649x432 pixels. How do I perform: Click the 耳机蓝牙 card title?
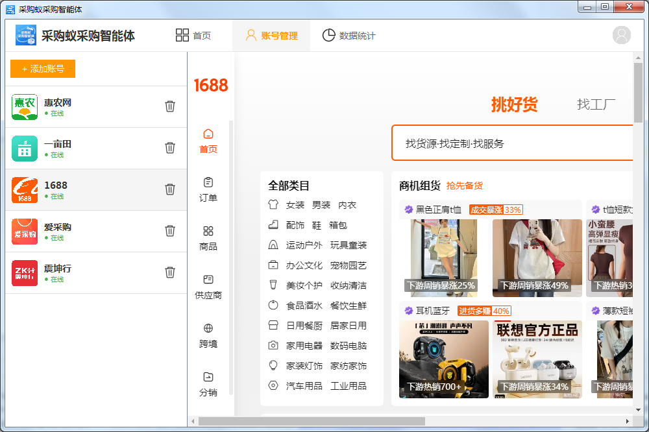432,311
